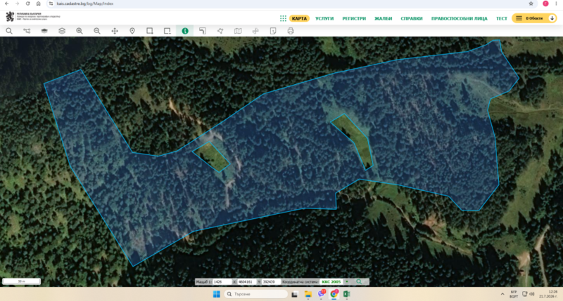Viewport: 563px width, 301px height.
Task: Open the СПРАВКИ menu
Action: tap(412, 18)
